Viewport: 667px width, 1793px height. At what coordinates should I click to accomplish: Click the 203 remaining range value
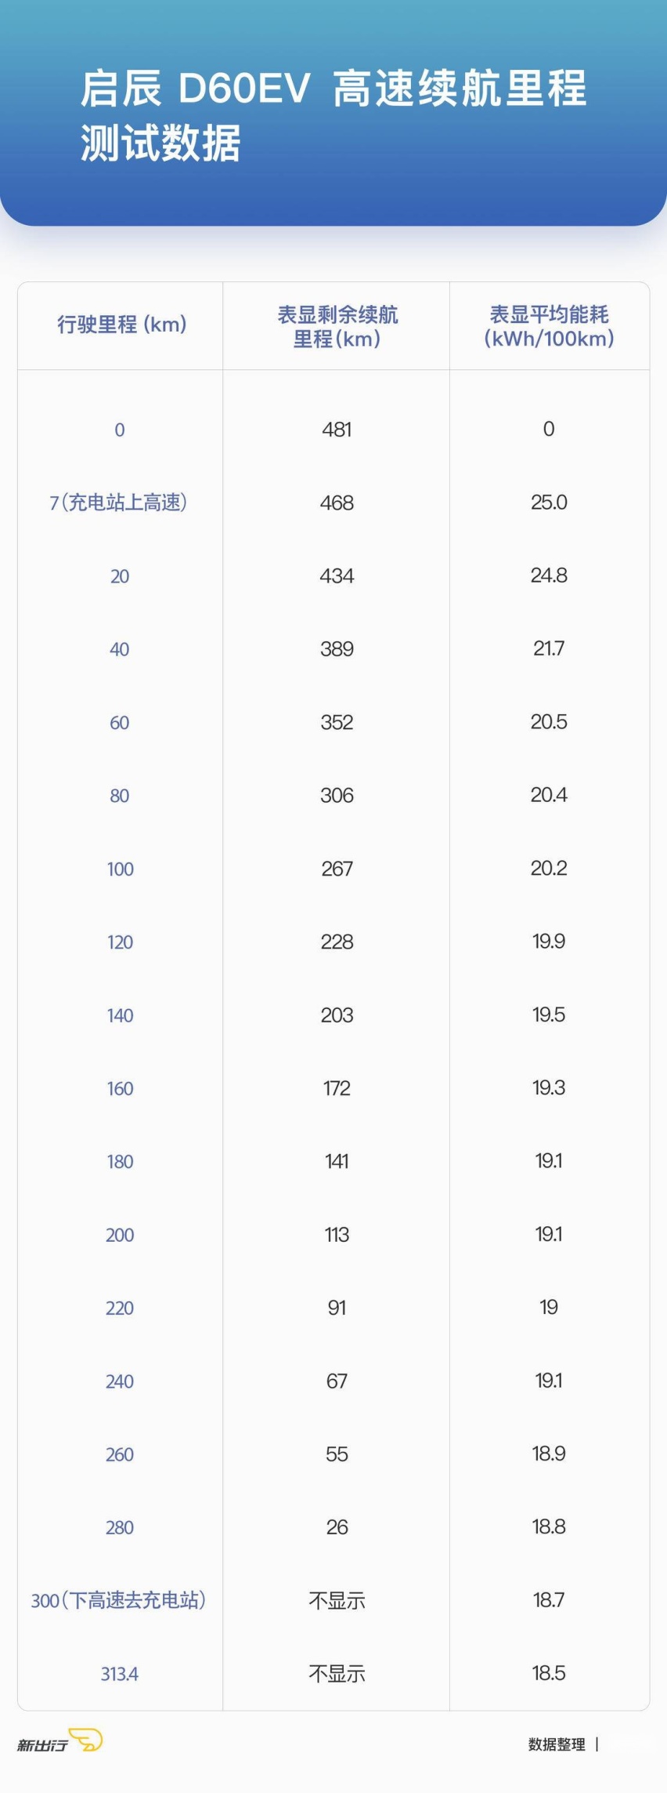pos(337,1014)
